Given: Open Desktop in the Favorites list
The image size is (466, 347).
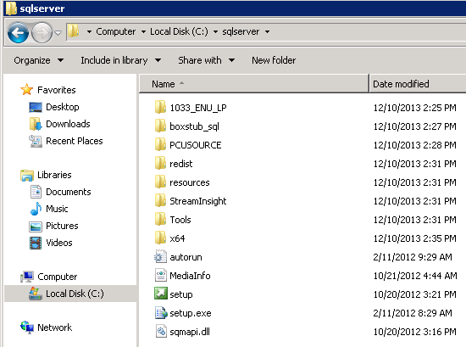Looking at the screenshot, I should coord(63,107).
